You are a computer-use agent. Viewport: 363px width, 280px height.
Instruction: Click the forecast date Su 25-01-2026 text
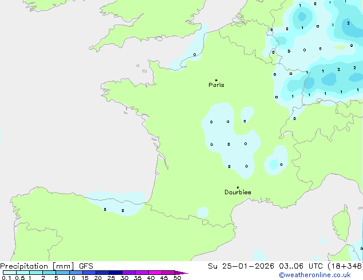pyautogui.click(x=241, y=266)
